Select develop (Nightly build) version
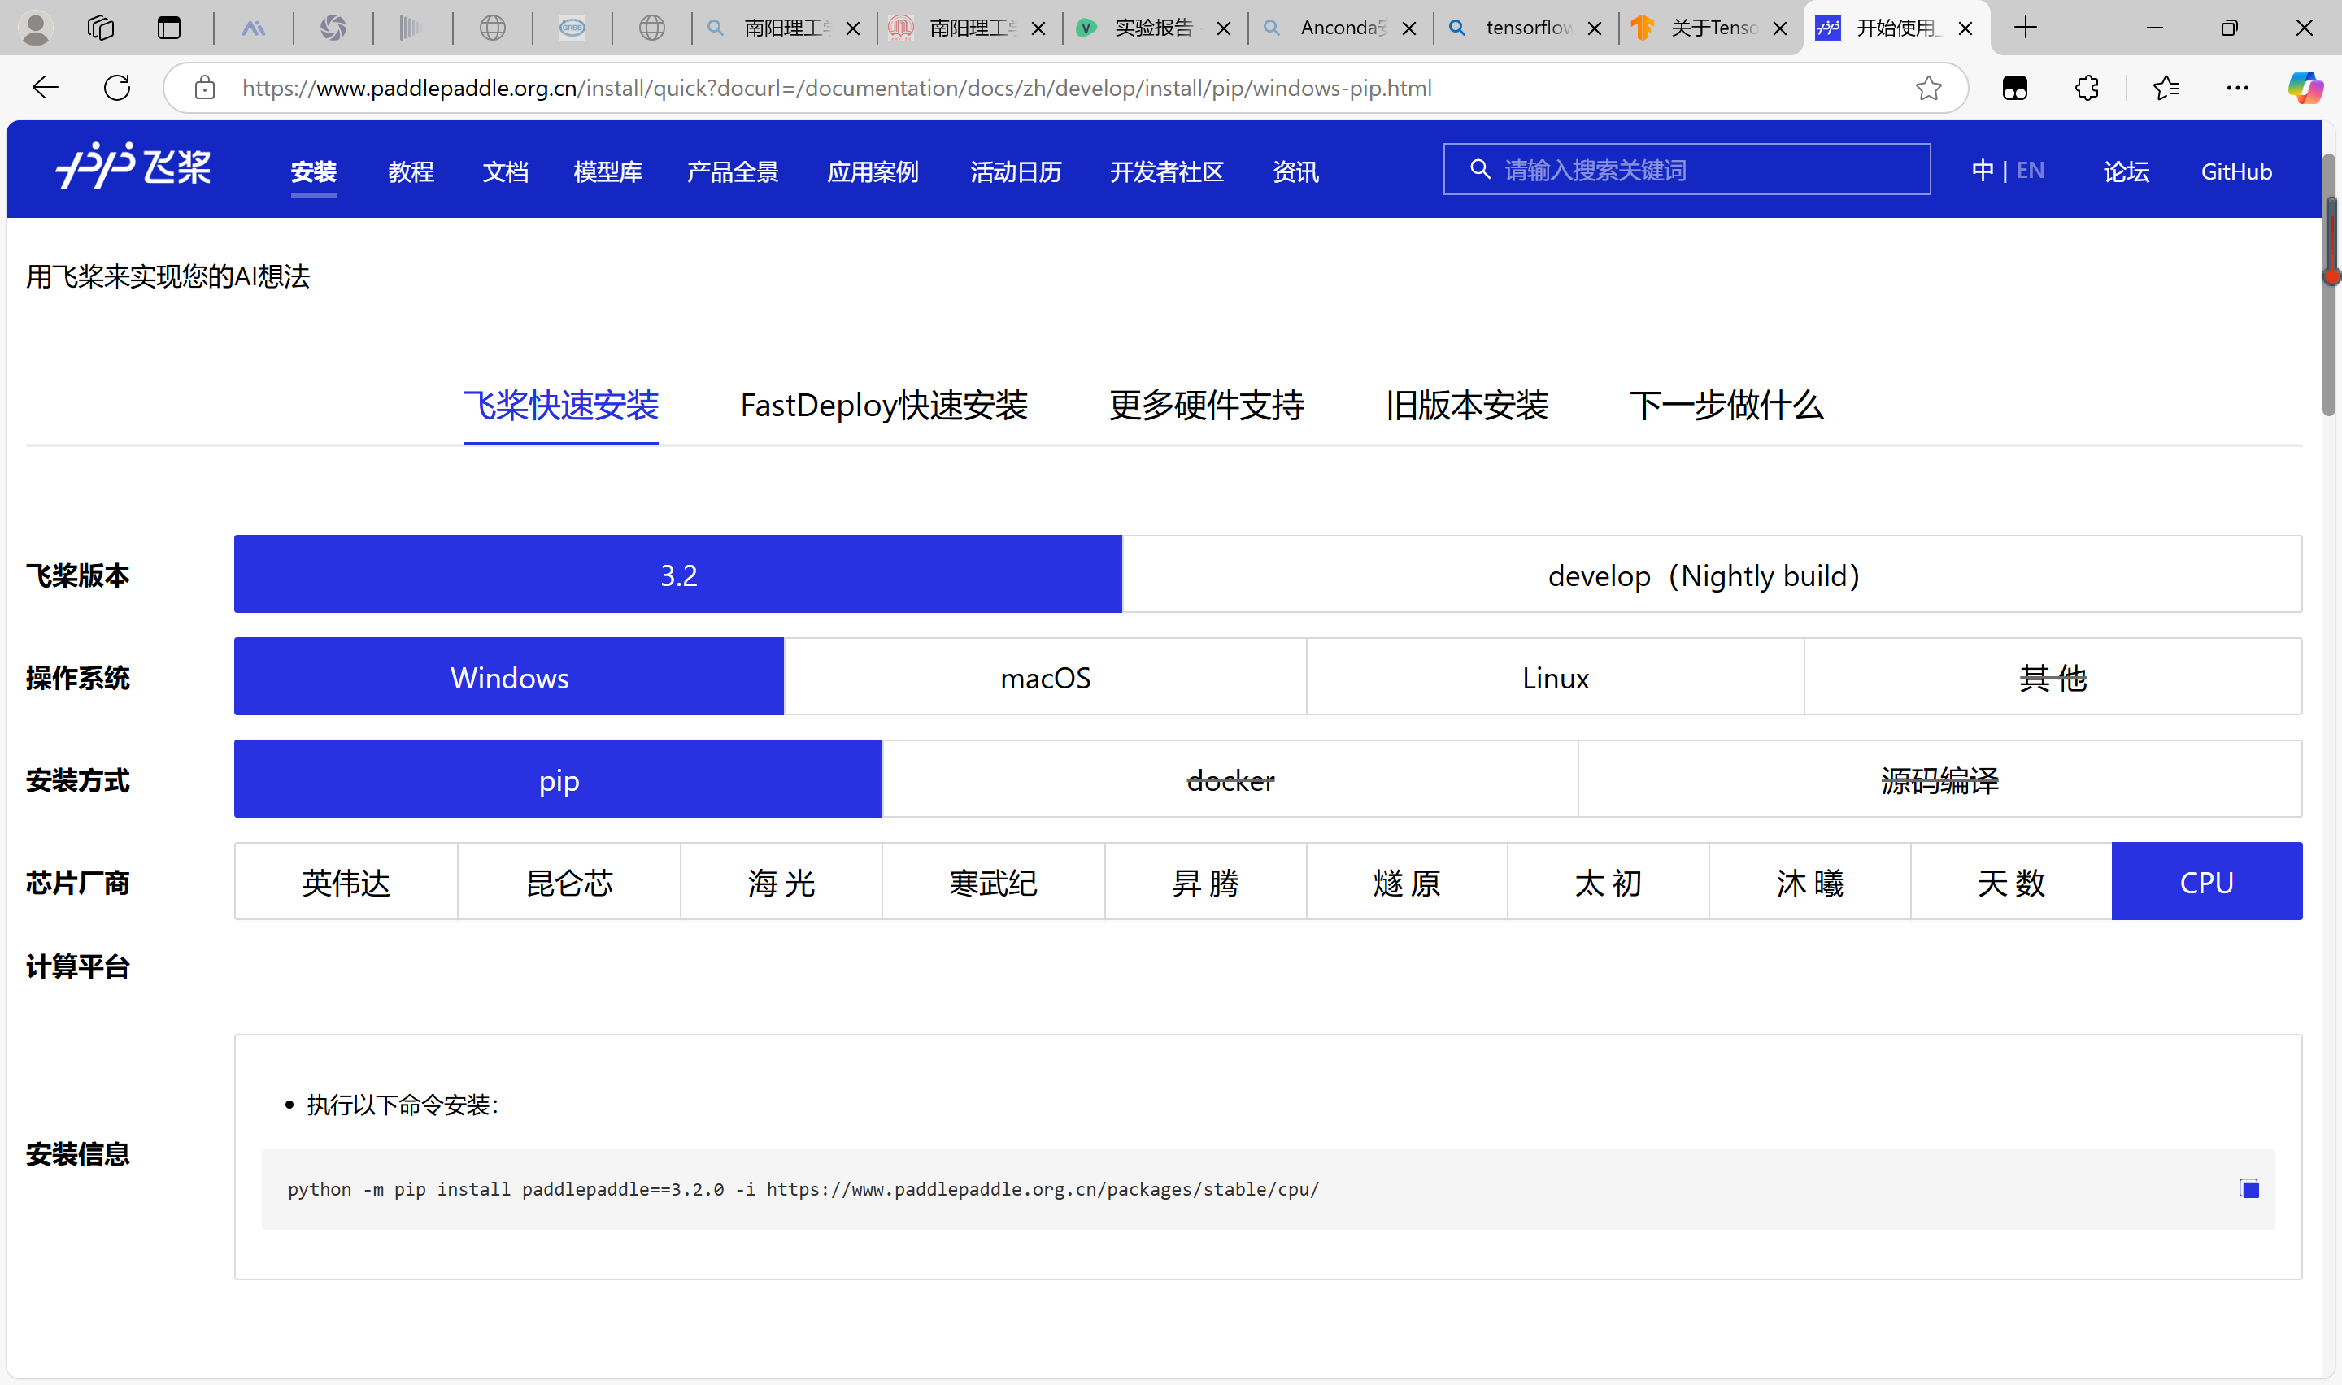Screen dimensions: 2342x1385 pos(1712,574)
